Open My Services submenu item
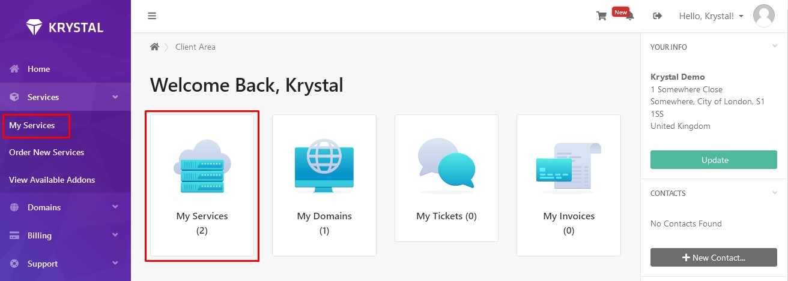Screen dimensions: 788x281 [x=32, y=125]
